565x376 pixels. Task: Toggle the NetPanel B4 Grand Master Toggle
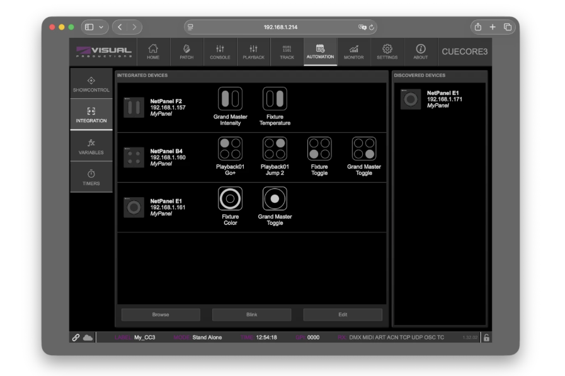point(363,149)
